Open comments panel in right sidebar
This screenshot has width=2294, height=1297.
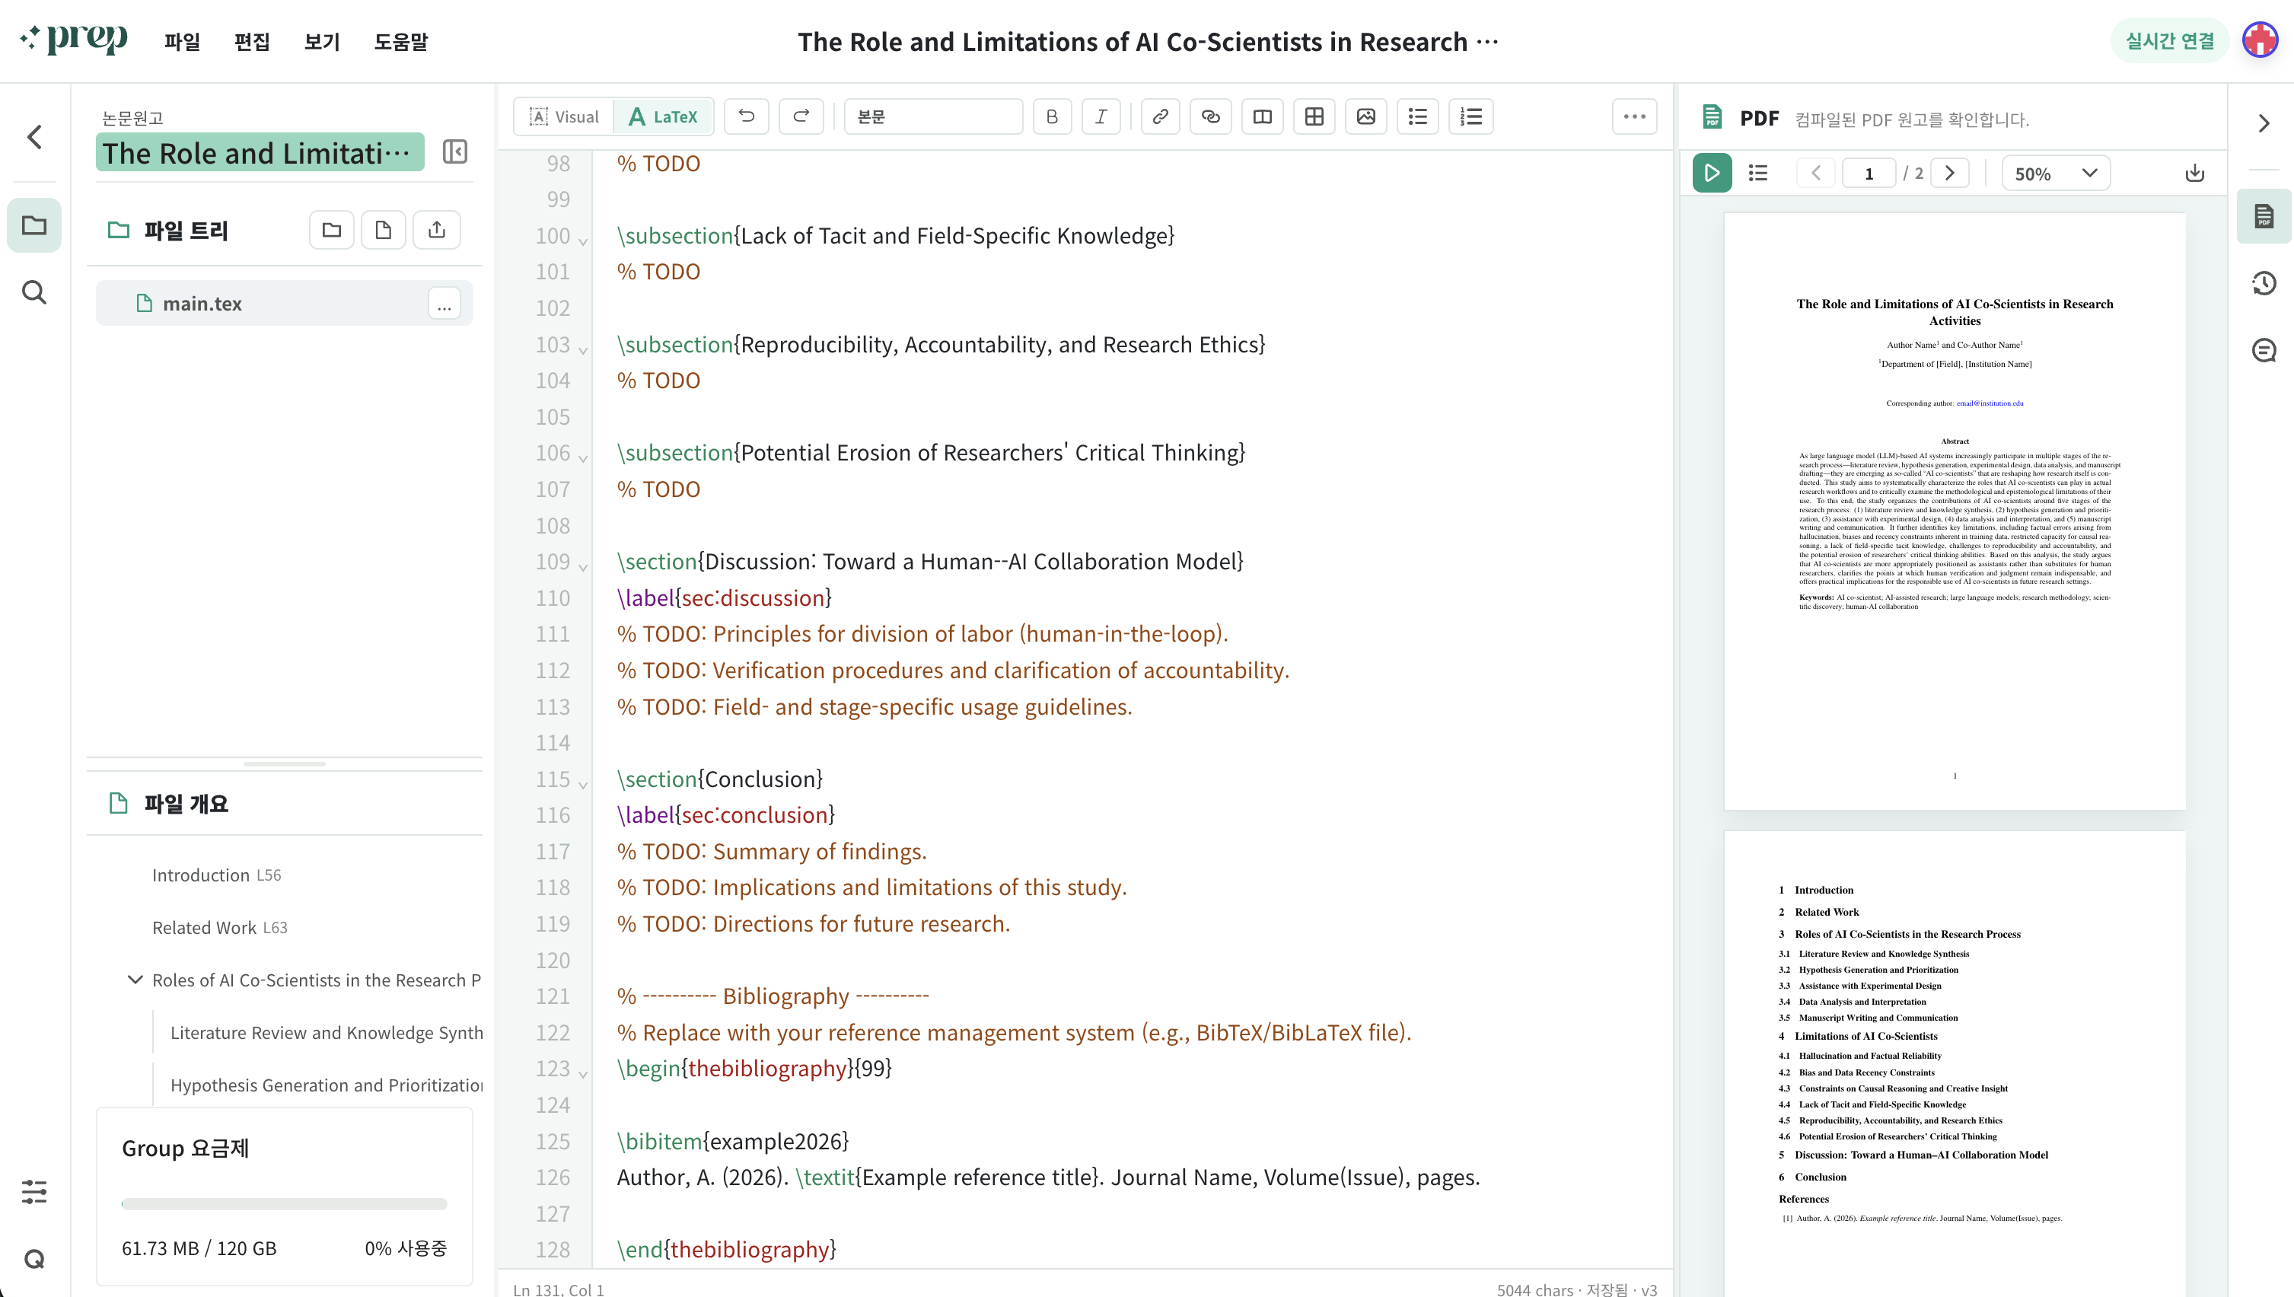tap(2264, 350)
